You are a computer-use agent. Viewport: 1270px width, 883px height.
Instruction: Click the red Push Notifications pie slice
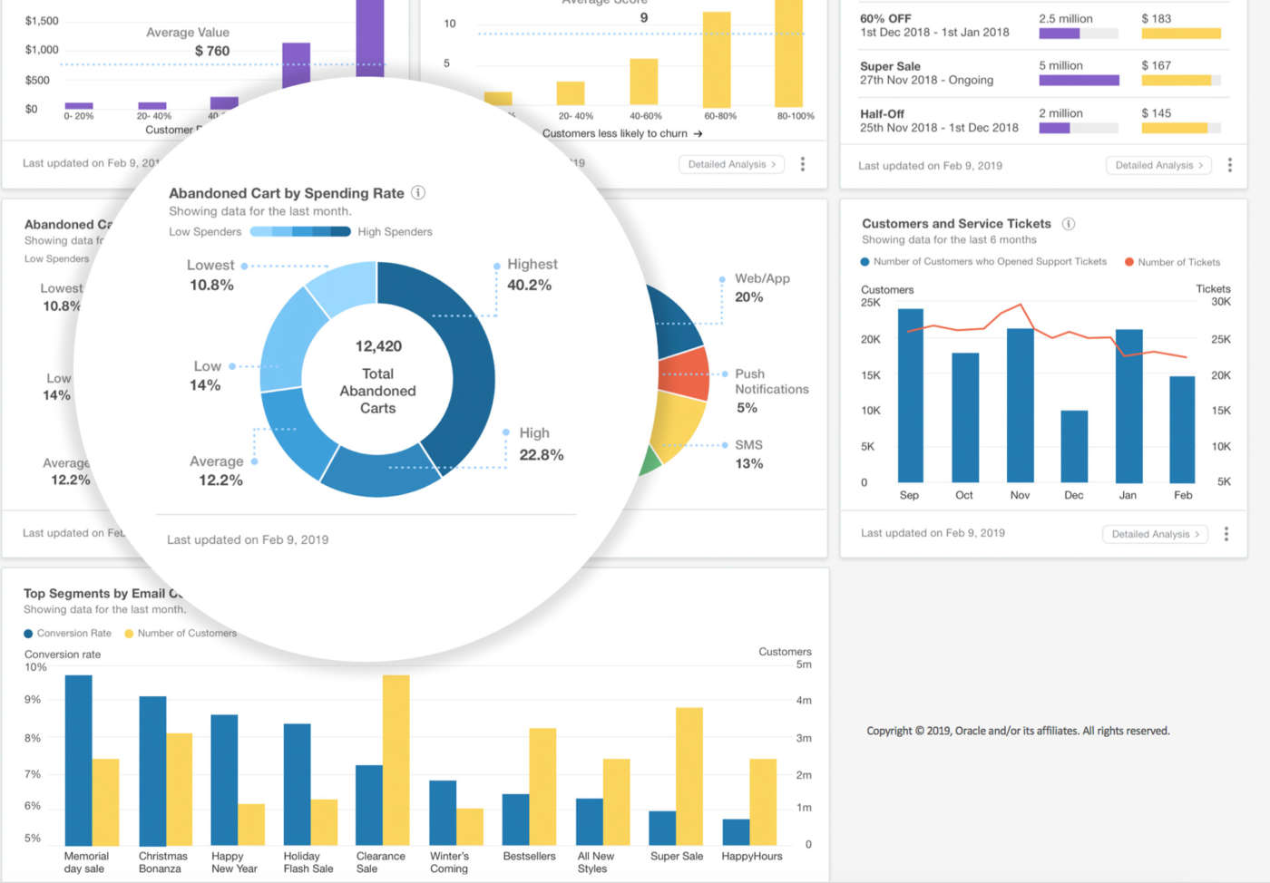[x=686, y=373]
